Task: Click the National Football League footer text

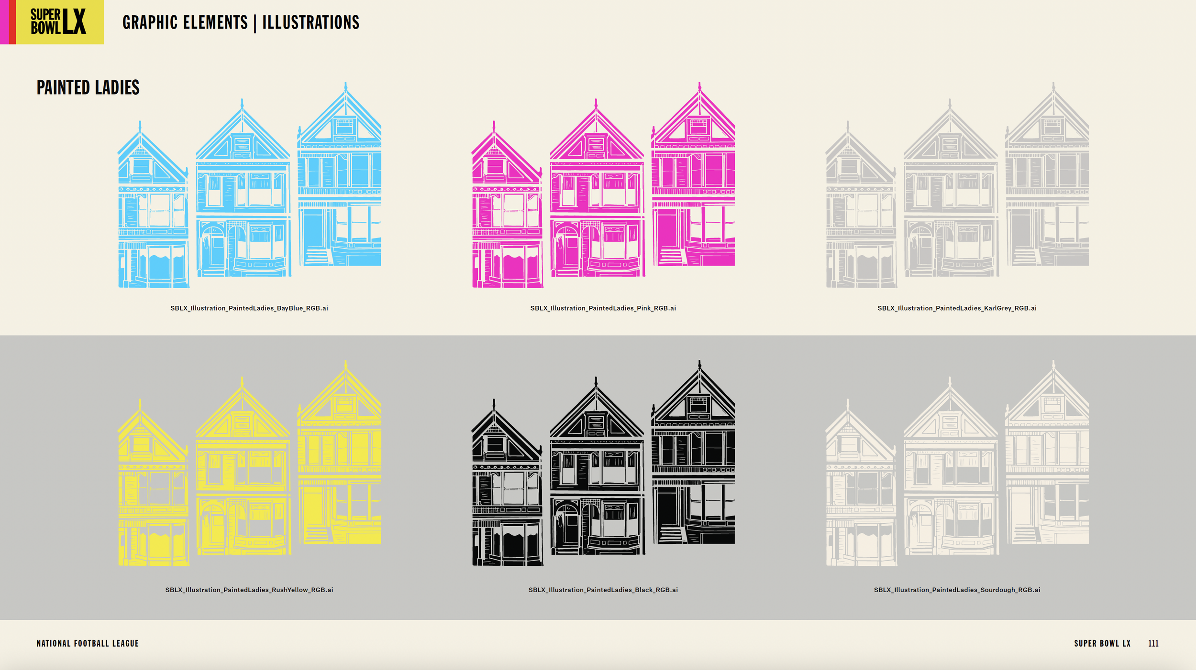Action: click(x=88, y=643)
